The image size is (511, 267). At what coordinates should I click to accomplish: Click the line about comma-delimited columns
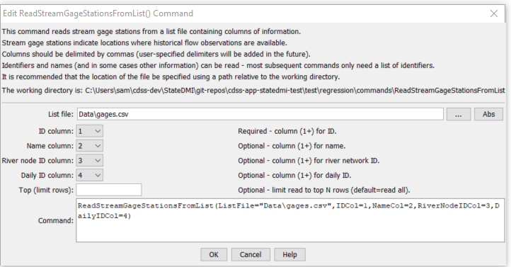pos(156,54)
